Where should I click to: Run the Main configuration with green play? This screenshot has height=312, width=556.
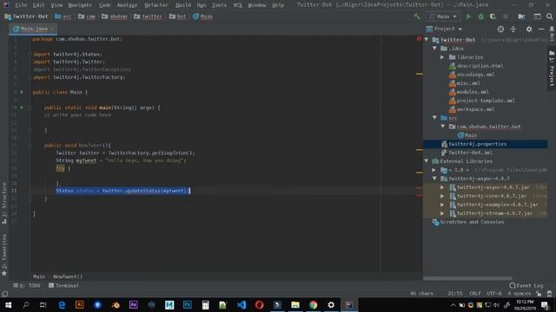click(468, 16)
